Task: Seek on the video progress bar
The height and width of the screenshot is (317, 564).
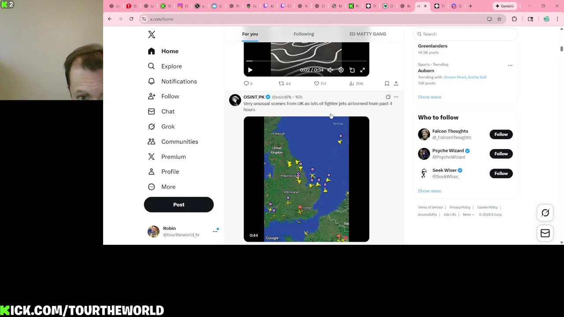Action: tap(306, 61)
